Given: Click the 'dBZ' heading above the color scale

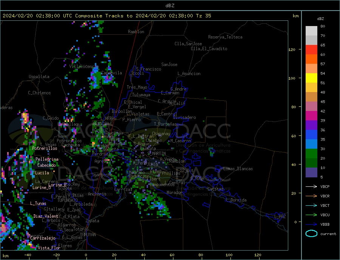Looking at the screenshot, I should 320,19.
